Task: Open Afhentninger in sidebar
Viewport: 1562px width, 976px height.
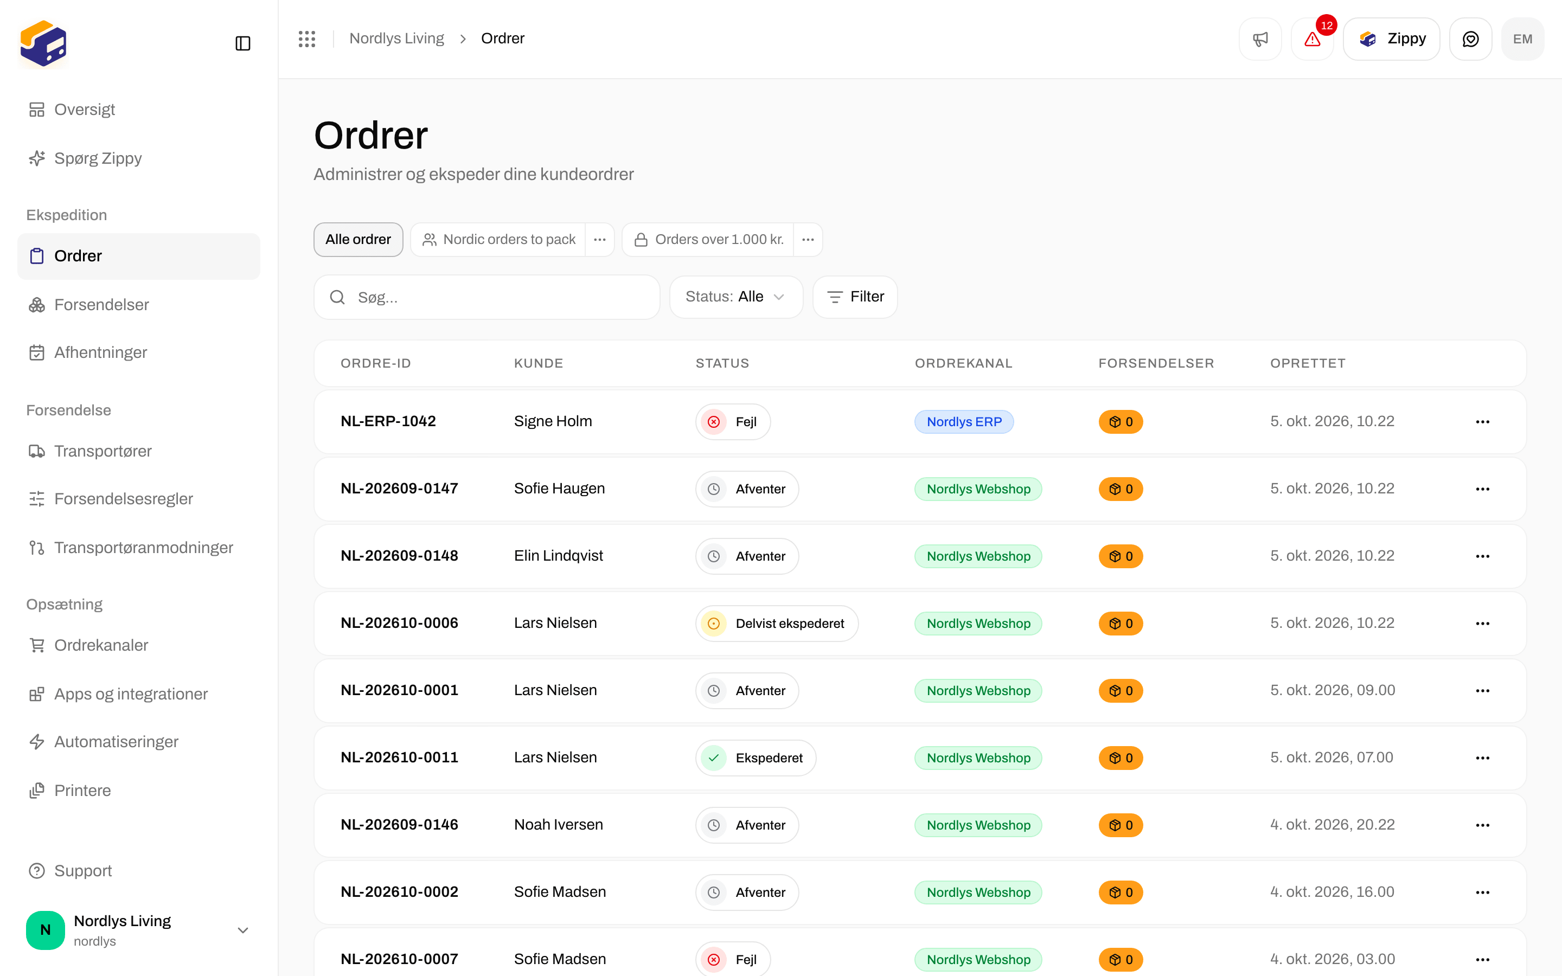Action: 139,352
